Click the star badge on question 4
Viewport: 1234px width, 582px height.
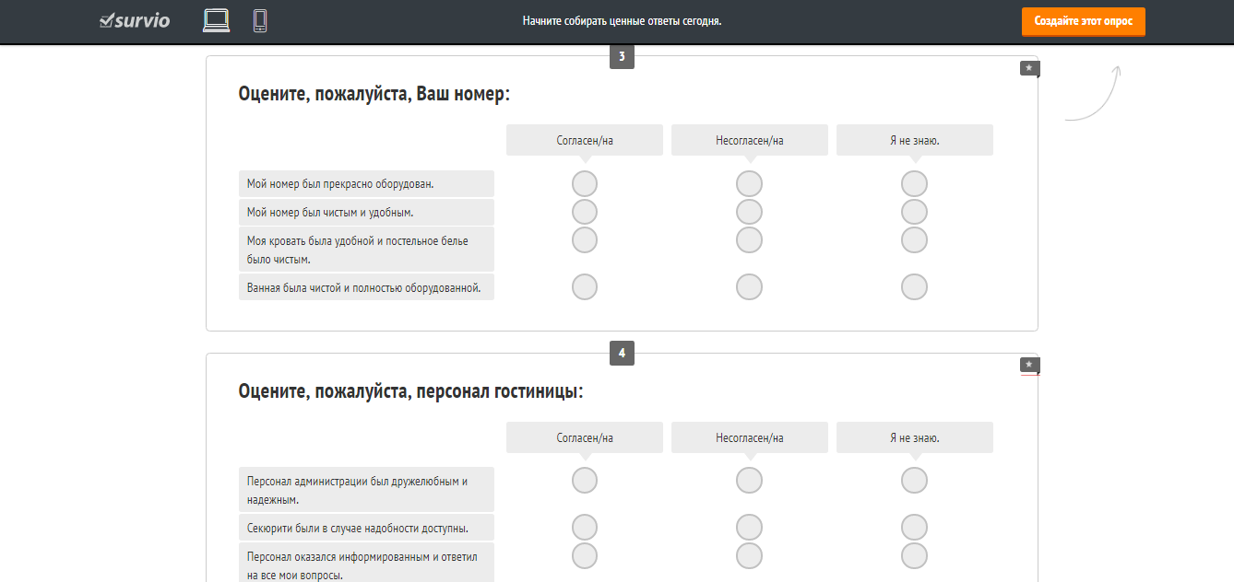pyautogui.click(x=1029, y=366)
